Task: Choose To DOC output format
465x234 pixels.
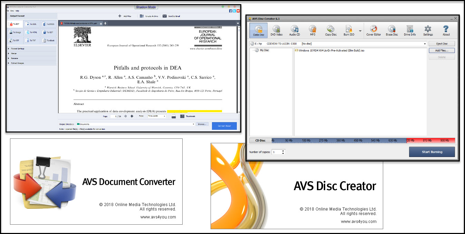Action: click(x=31, y=24)
